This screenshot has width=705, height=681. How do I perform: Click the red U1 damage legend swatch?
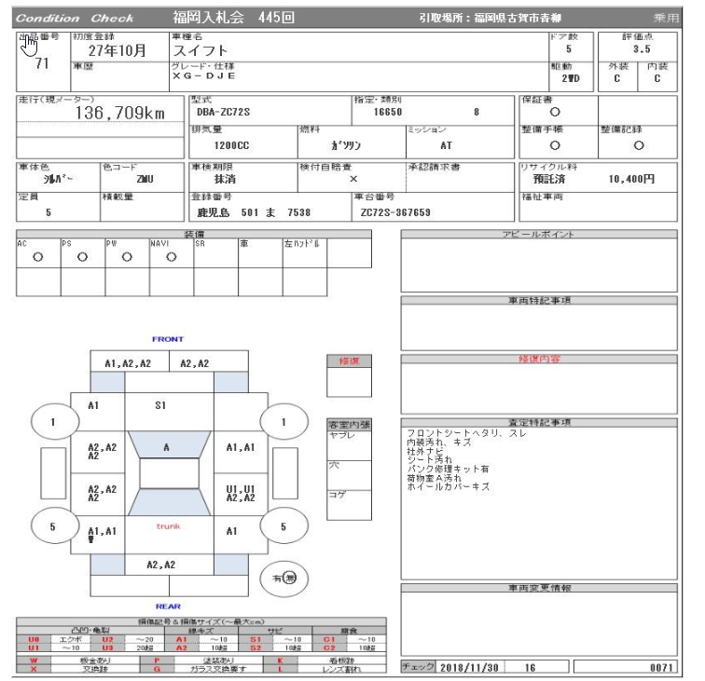pos(35,643)
